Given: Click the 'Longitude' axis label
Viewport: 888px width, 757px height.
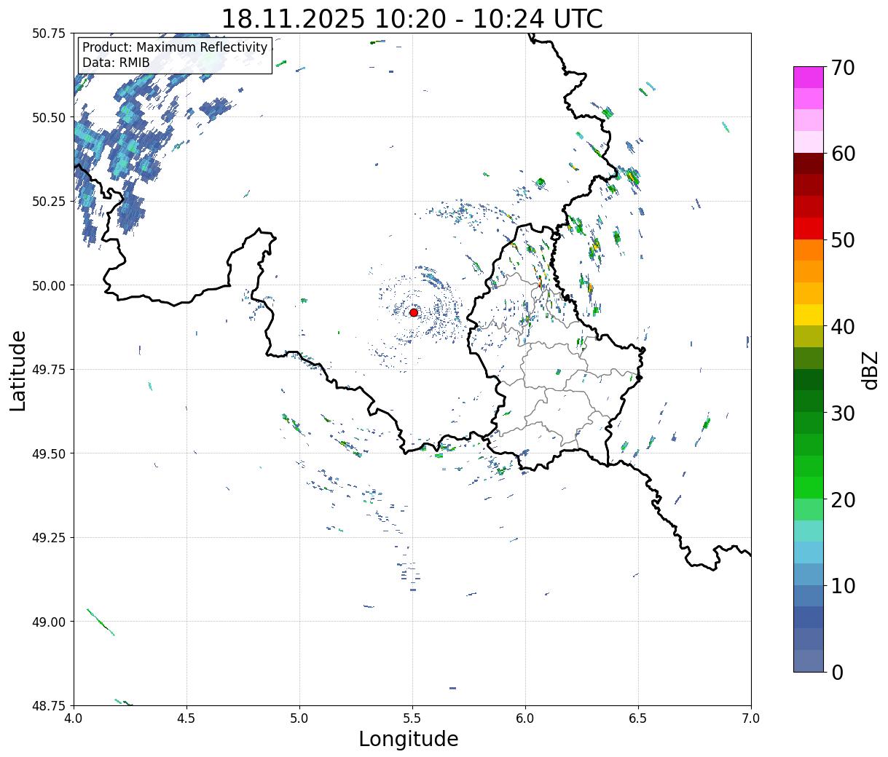Looking at the screenshot, I should click(409, 739).
